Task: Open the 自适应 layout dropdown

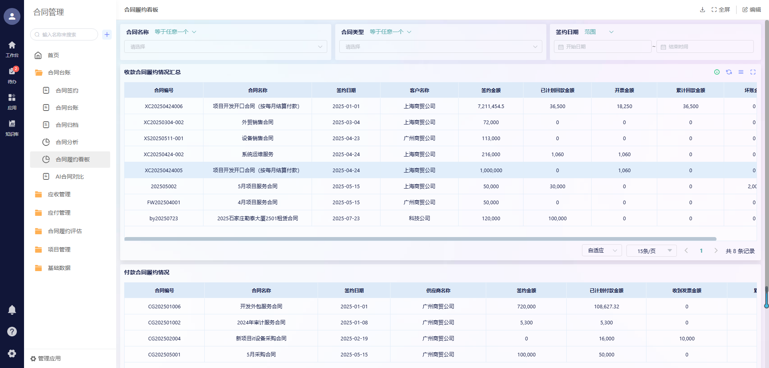Action: (x=602, y=251)
